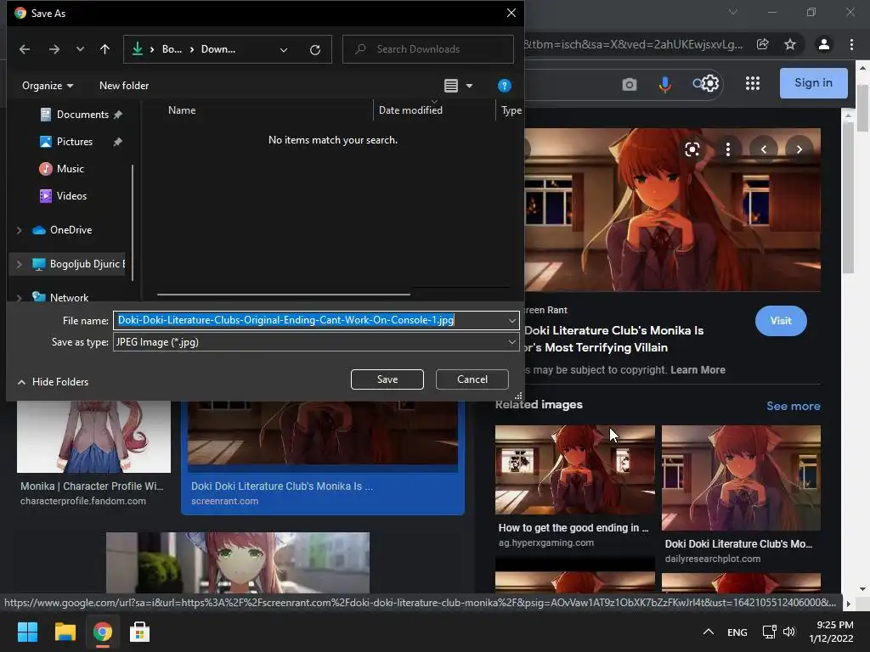Go forward in Save As dialog
The image size is (870, 652).
click(x=54, y=49)
